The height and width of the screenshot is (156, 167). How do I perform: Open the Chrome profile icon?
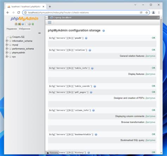(153, 13)
